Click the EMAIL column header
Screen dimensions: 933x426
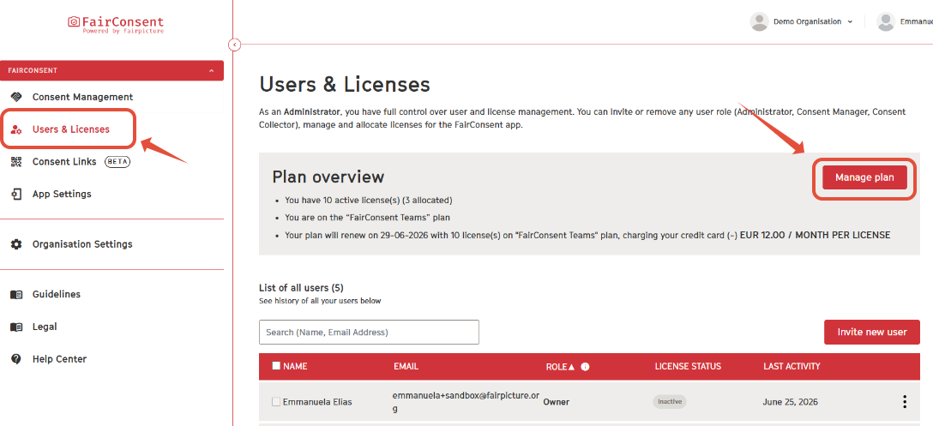(x=406, y=367)
